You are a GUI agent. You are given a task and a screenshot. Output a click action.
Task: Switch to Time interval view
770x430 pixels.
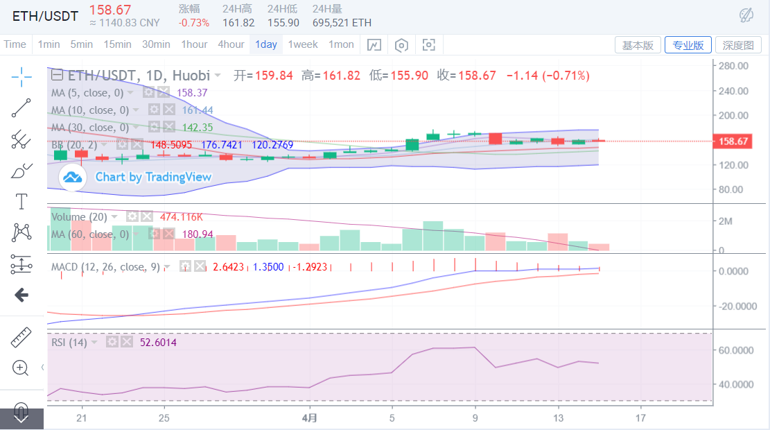tap(15, 44)
